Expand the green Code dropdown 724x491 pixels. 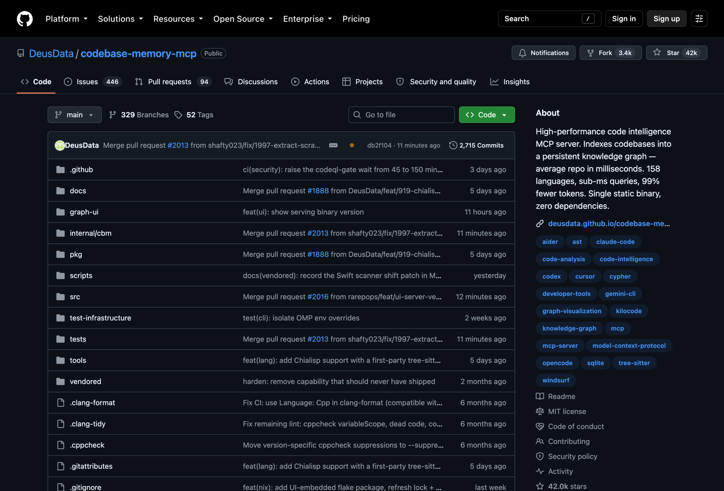pos(487,115)
